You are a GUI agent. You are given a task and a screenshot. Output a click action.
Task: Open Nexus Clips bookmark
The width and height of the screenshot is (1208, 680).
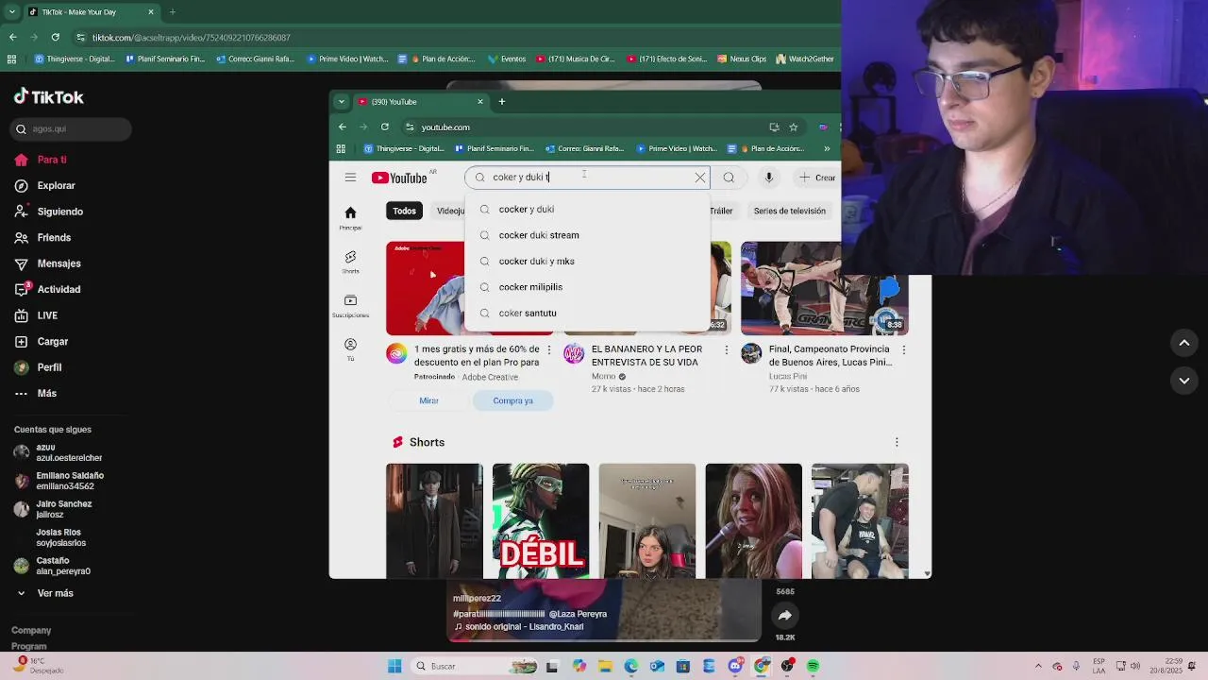click(742, 59)
